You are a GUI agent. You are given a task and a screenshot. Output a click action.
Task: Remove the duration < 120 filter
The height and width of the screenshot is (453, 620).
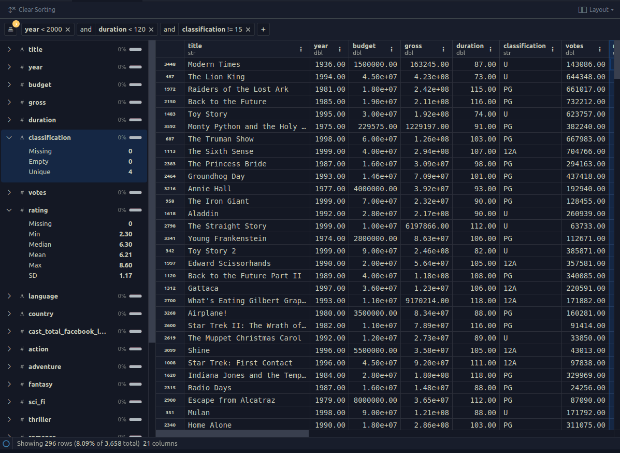point(151,30)
